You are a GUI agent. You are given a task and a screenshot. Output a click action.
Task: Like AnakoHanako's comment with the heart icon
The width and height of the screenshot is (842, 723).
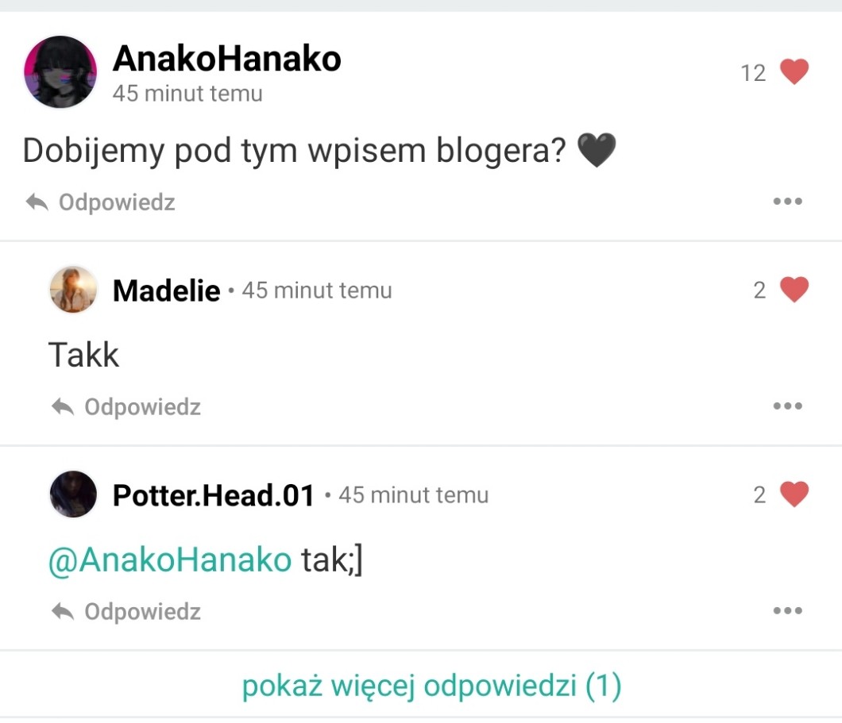[x=794, y=72]
